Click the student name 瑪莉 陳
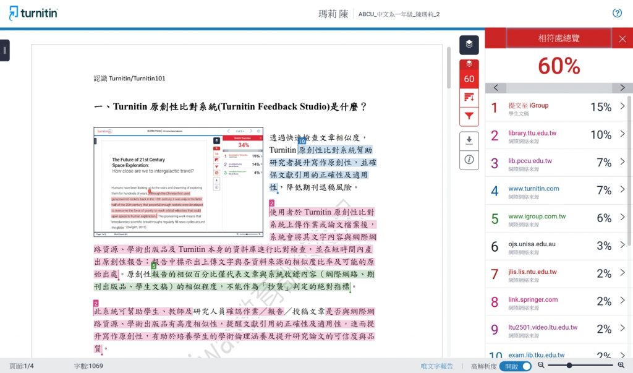The width and height of the screenshot is (633, 373). click(x=333, y=14)
